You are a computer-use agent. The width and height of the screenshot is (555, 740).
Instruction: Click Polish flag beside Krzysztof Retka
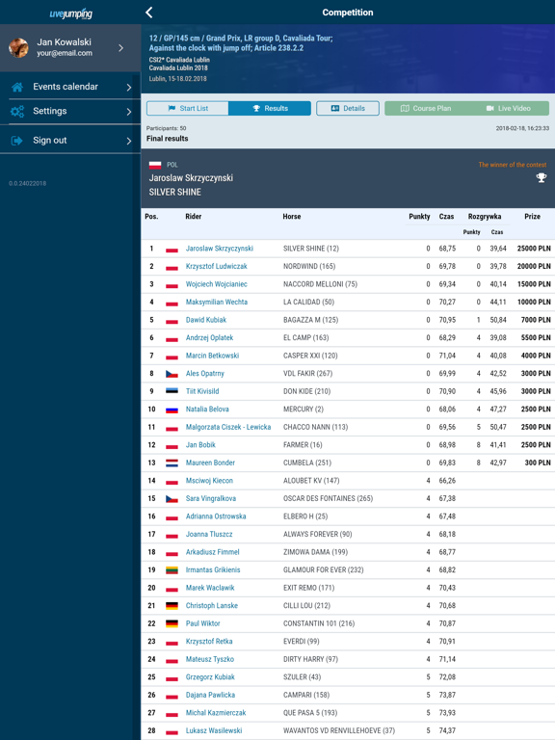(172, 642)
